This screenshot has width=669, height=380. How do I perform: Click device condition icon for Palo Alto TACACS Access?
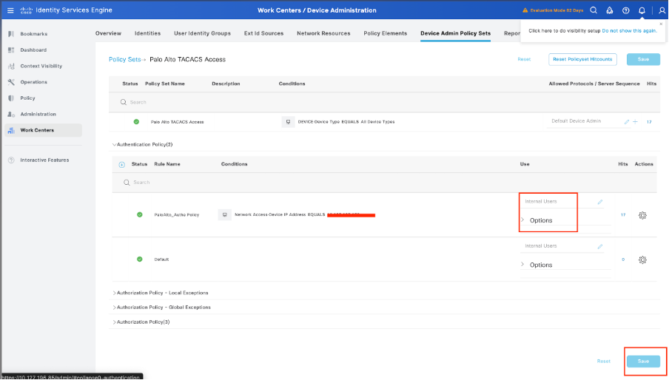tap(288, 122)
